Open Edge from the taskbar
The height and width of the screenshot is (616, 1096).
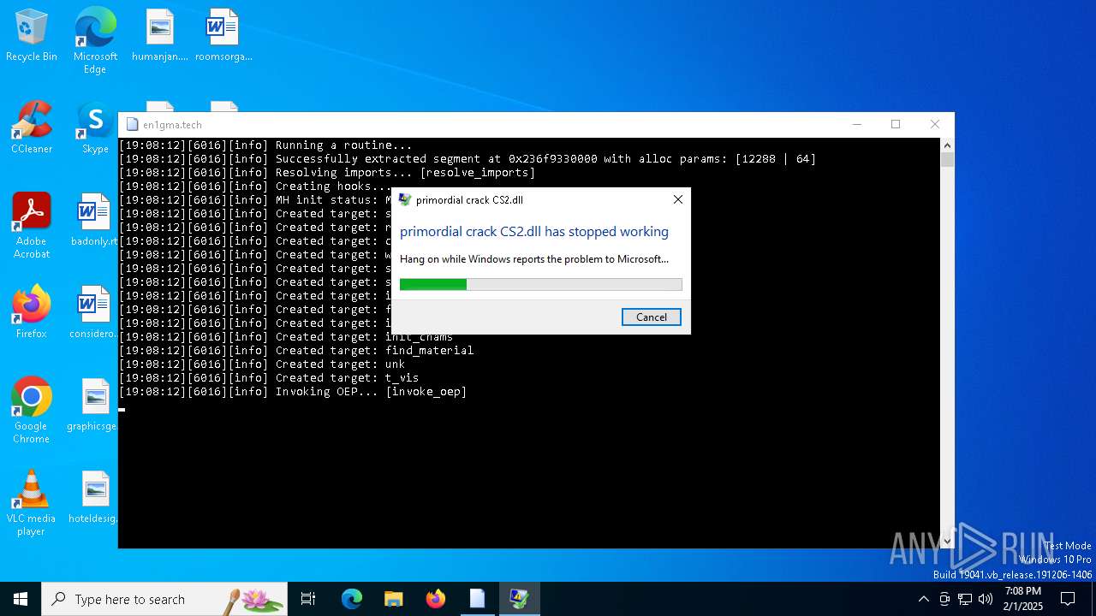(352, 599)
